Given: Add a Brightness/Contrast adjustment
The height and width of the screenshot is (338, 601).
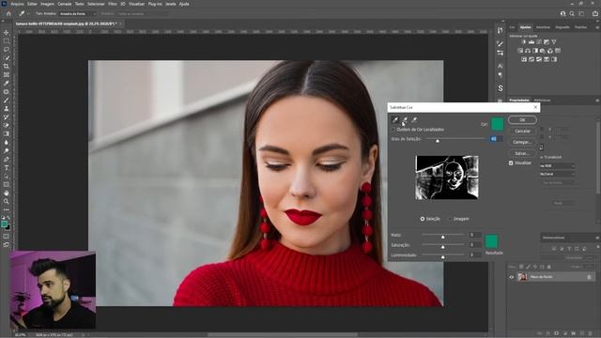Looking at the screenshot, I should pos(524,41).
